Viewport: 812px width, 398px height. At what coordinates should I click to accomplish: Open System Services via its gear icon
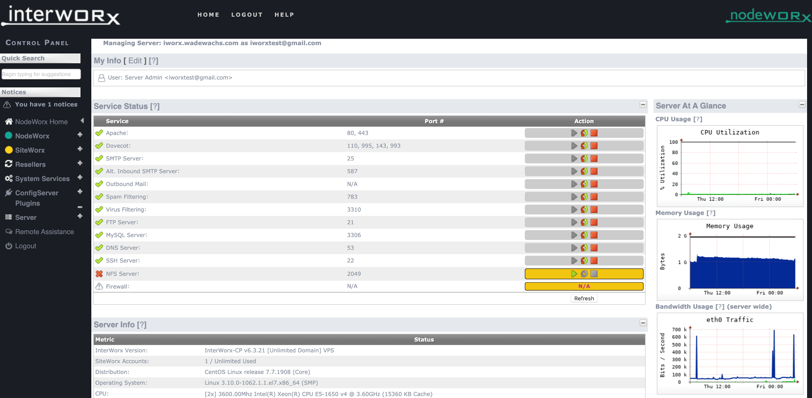(x=8, y=178)
